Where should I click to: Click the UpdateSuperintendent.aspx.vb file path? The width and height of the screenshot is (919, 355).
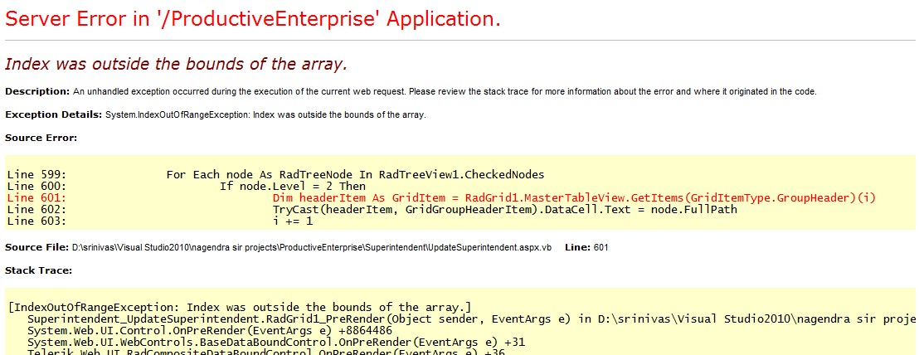coord(312,248)
